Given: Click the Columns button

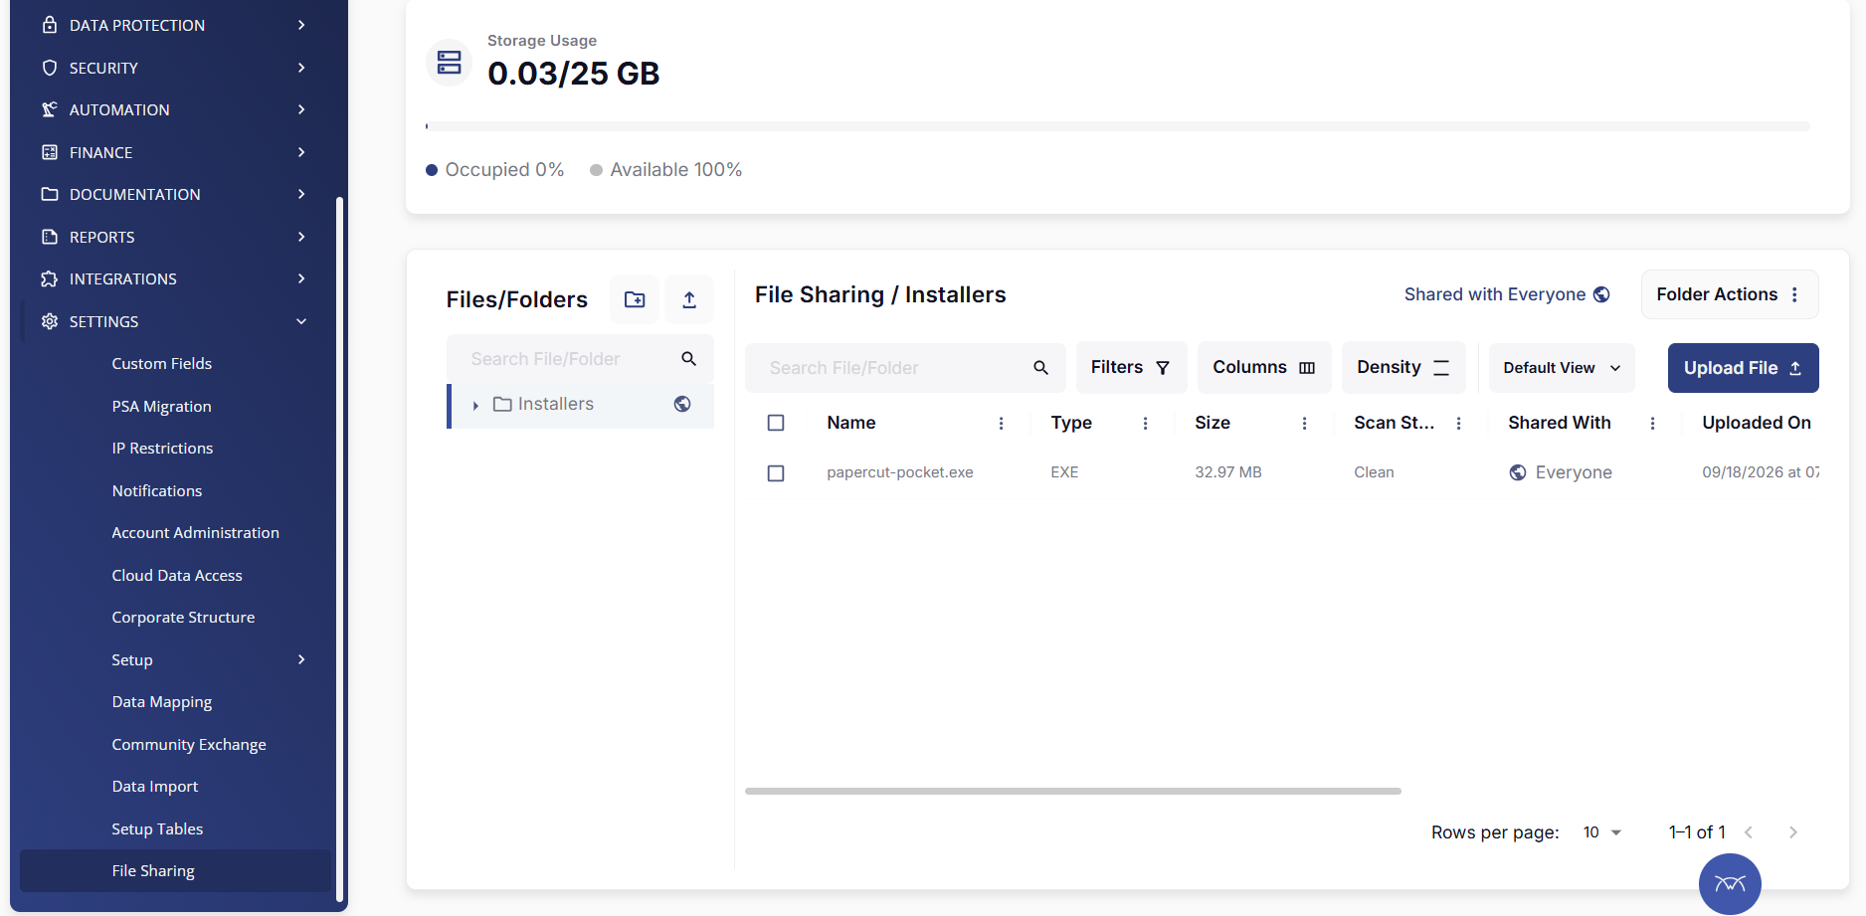Looking at the screenshot, I should [1265, 368].
